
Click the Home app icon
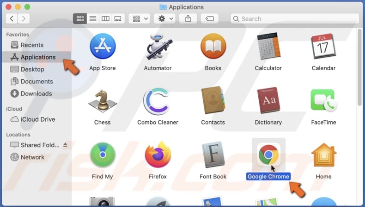click(x=324, y=155)
